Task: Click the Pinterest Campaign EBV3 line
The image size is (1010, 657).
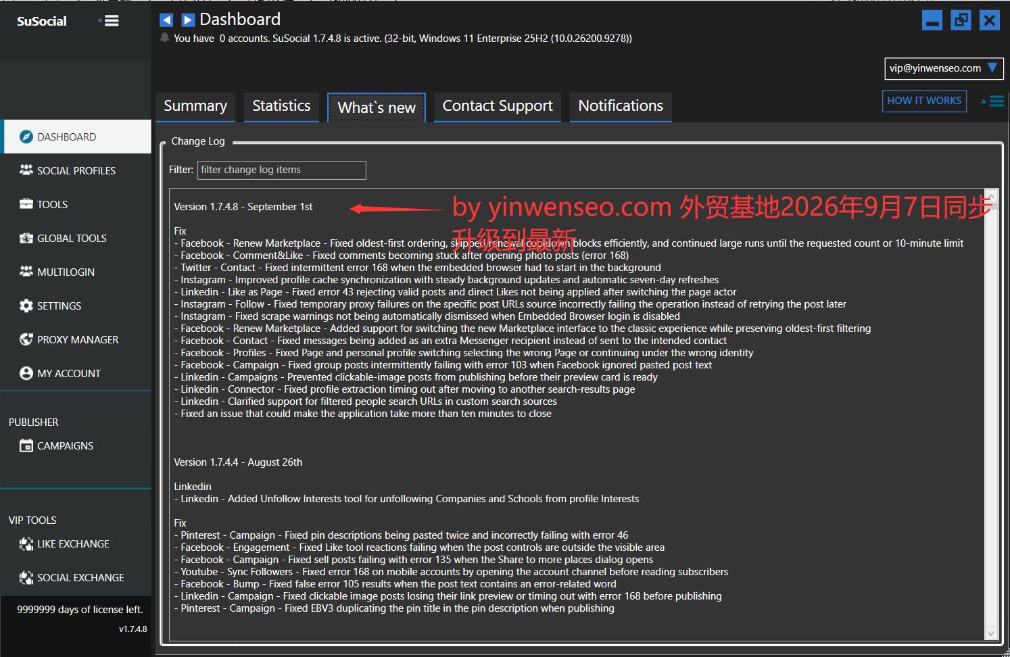Action: 394,608
